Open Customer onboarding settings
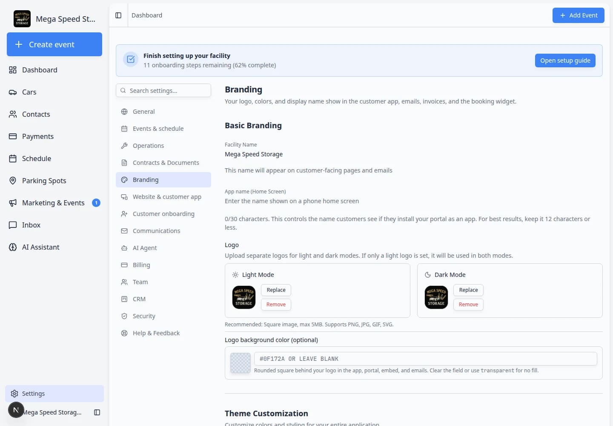Screen dimensions: 613x426 [163, 214]
